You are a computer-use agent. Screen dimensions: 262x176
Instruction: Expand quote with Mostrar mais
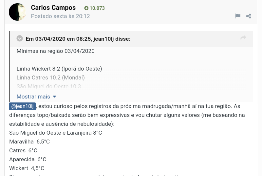click(33, 97)
